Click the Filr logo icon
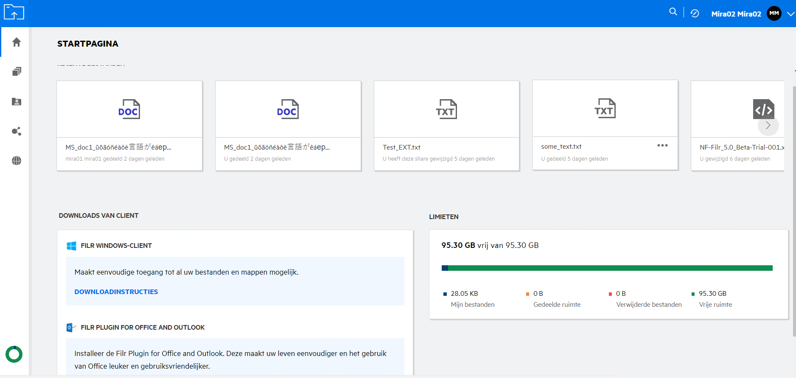 [x=14, y=12]
